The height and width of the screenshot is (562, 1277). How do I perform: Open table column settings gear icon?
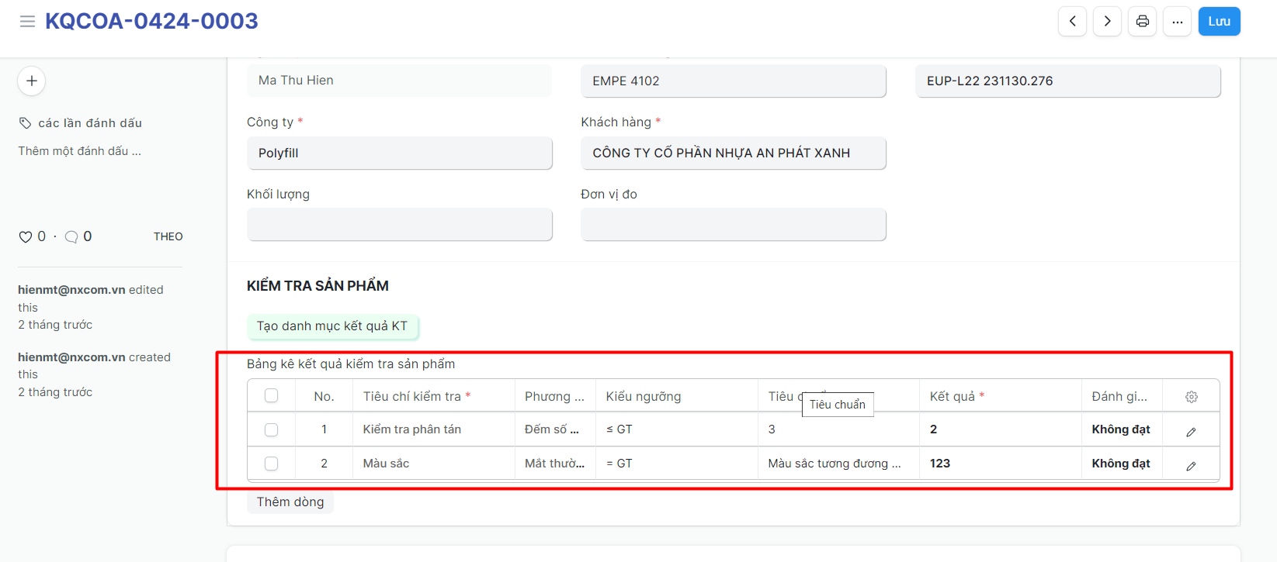pyautogui.click(x=1191, y=397)
